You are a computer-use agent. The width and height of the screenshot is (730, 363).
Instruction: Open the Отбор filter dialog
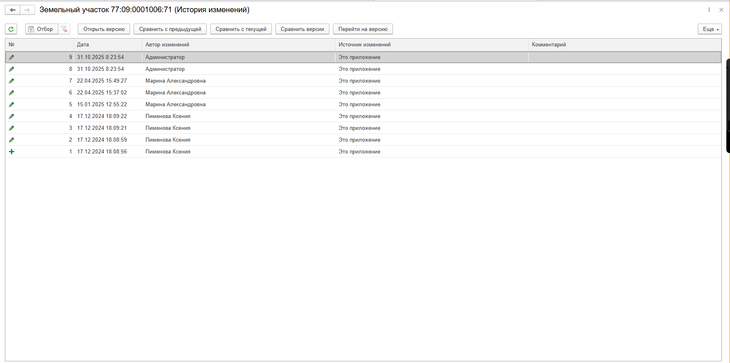pos(42,29)
